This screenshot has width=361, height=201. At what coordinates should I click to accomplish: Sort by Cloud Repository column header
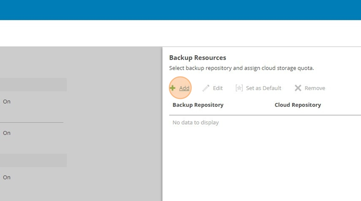click(298, 105)
